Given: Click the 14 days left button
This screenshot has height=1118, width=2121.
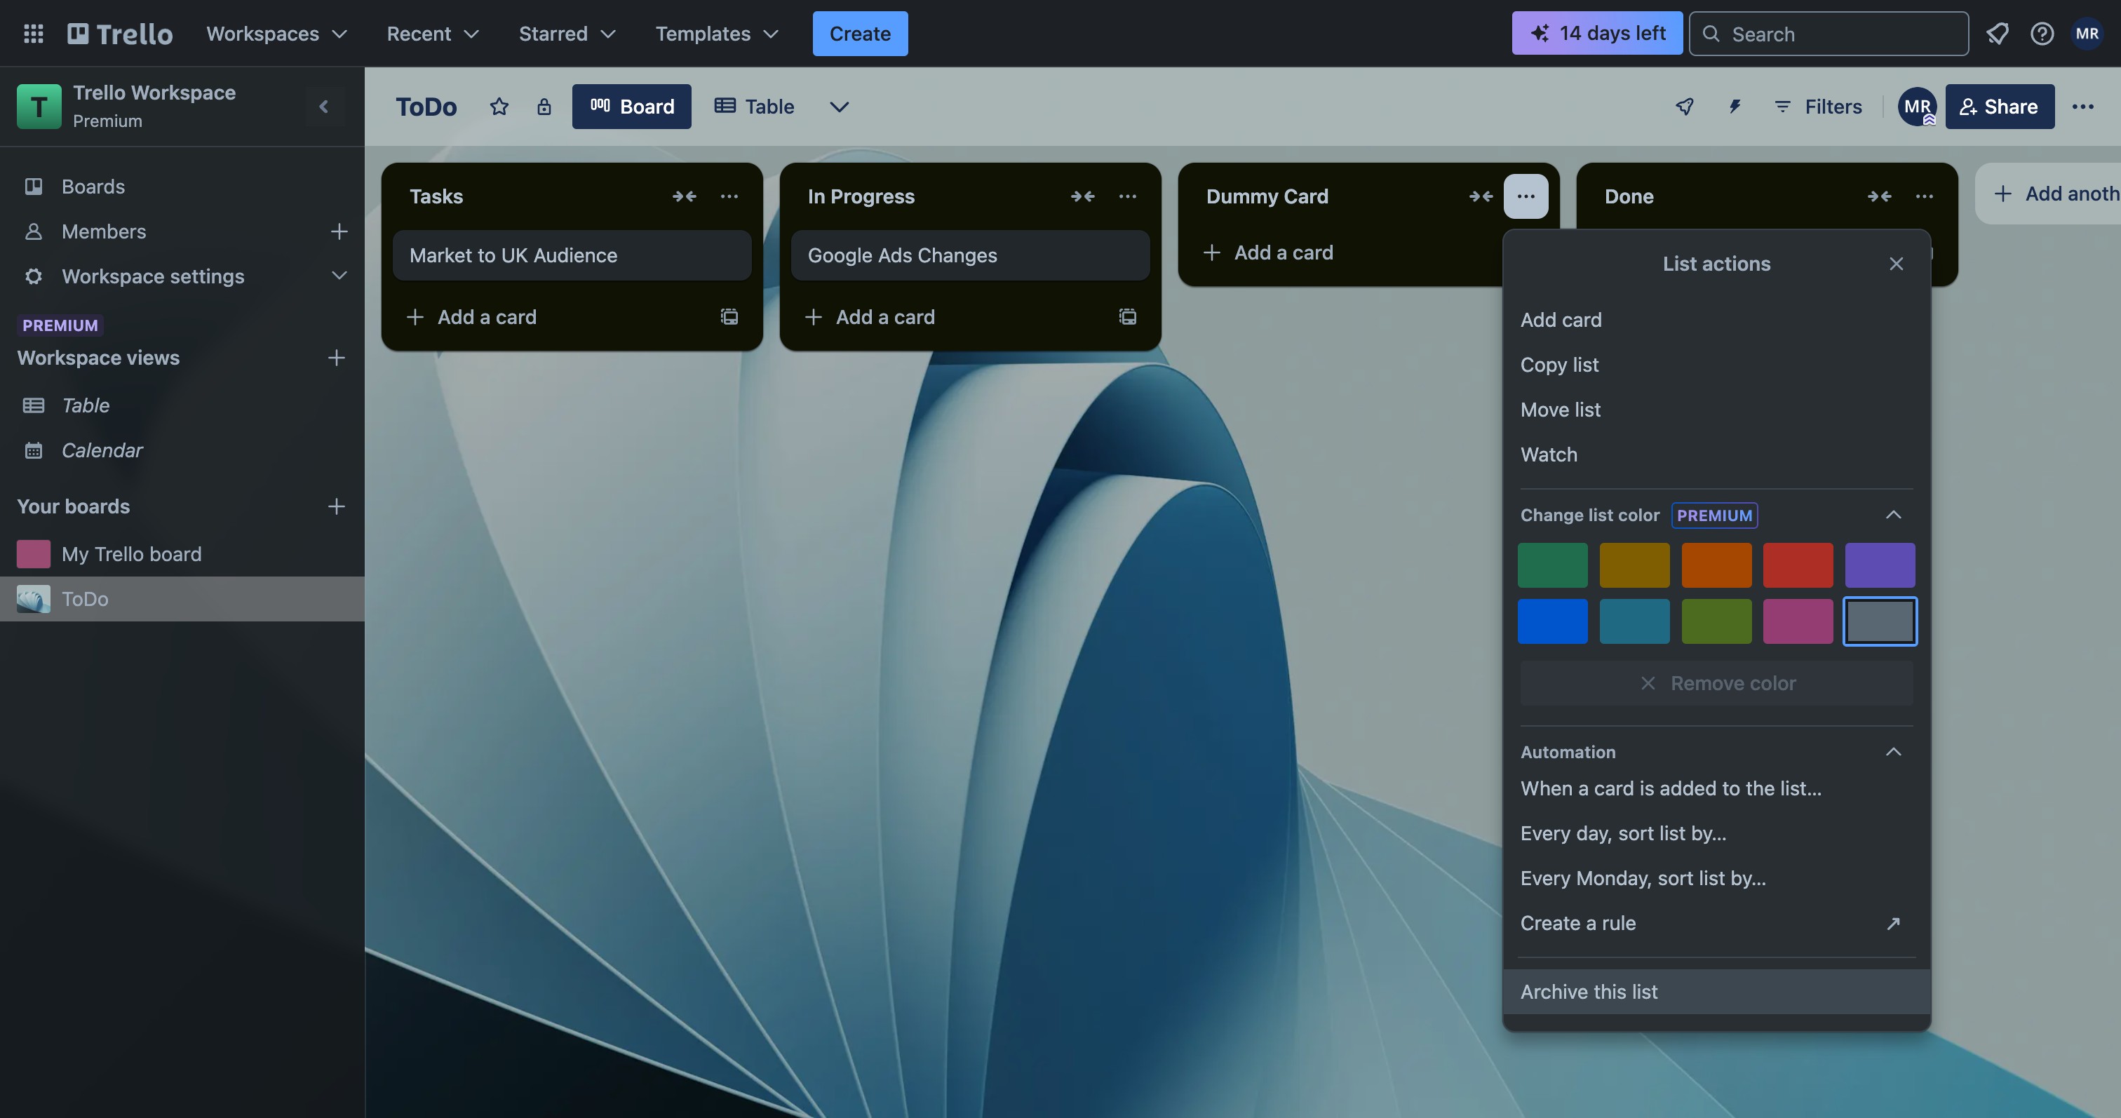Looking at the screenshot, I should [1596, 34].
